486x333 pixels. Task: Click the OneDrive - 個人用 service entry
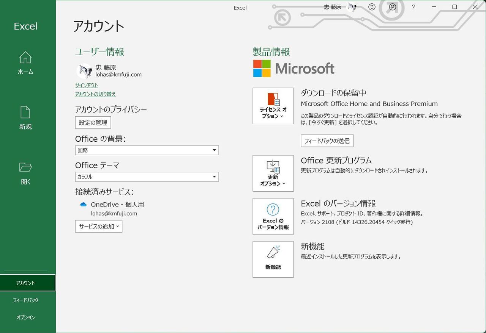point(117,205)
